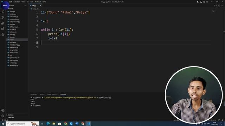Open variable.py in the Explorer
The image size is (225, 126).
13,63
